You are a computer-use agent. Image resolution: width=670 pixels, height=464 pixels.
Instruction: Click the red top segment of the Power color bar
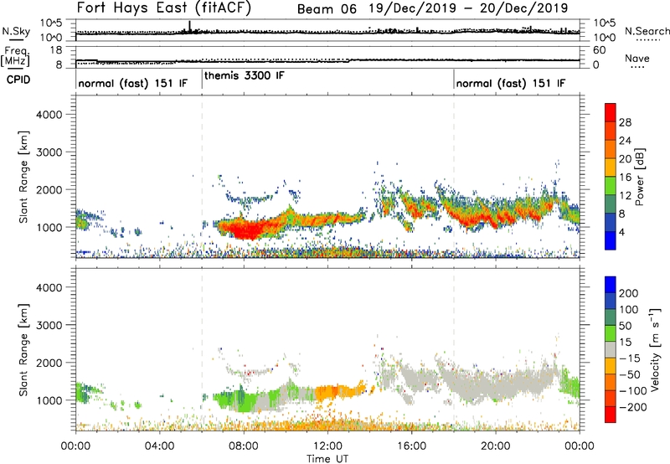611,113
